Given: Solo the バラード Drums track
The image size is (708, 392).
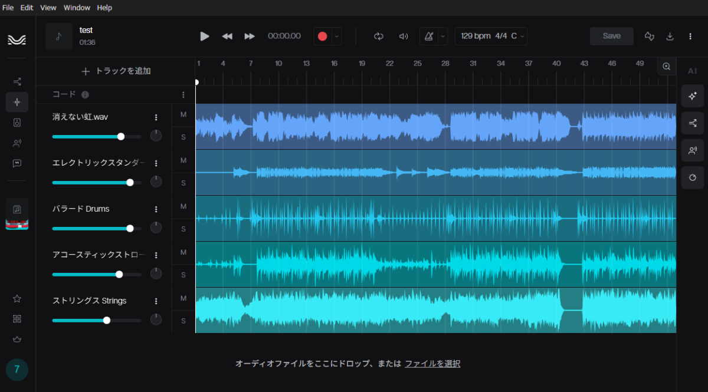Looking at the screenshot, I should (x=183, y=229).
